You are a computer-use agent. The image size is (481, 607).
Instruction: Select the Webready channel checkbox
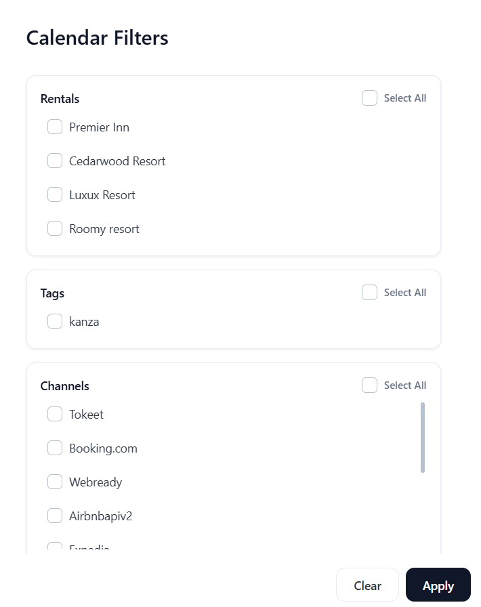(55, 482)
